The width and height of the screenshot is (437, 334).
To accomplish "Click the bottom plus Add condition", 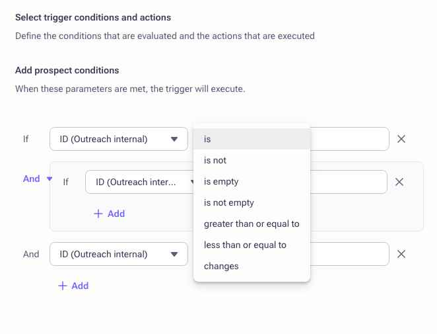I will coord(73,286).
